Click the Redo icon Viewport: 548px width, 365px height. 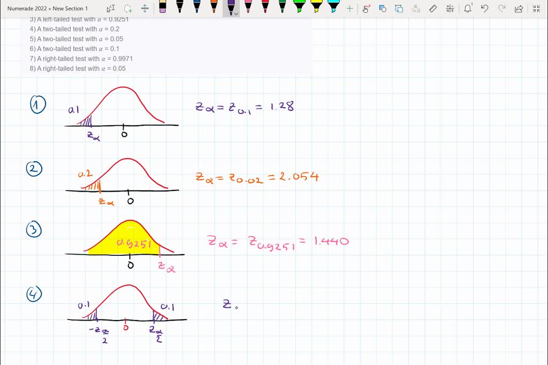[501, 8]
